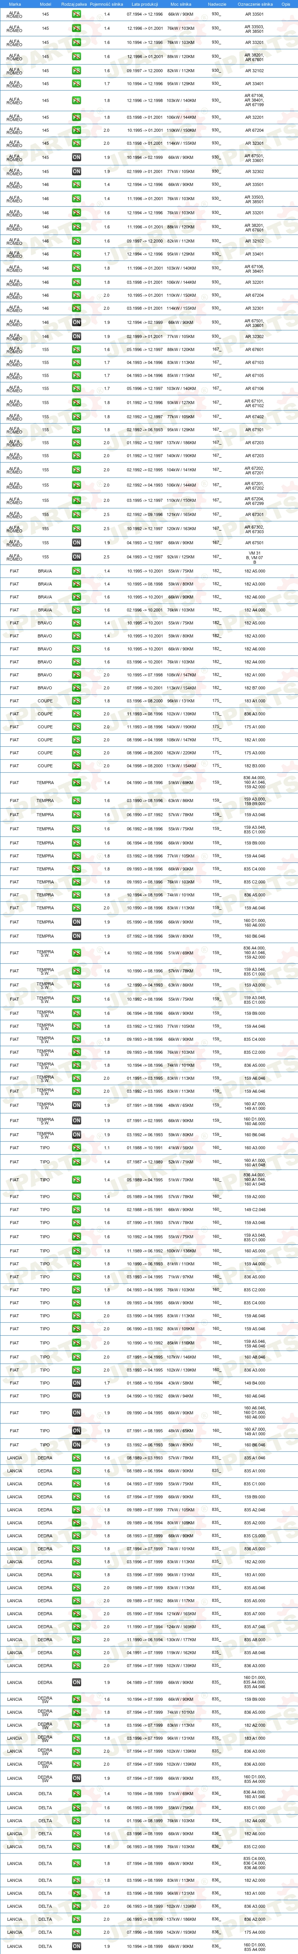Click the Nadwozie column header
Viewport: 298px width, 1954px height.
point(216,4)
